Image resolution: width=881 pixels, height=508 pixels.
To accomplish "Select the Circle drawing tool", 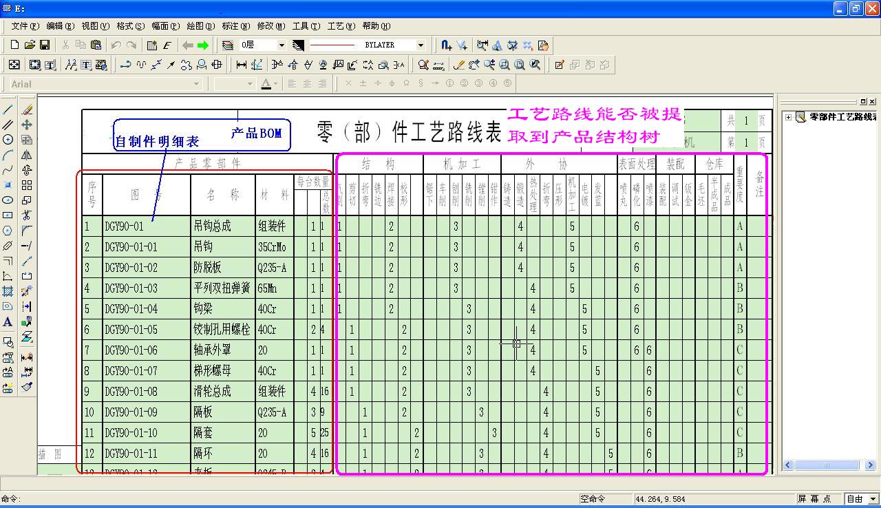I will 8,140.
